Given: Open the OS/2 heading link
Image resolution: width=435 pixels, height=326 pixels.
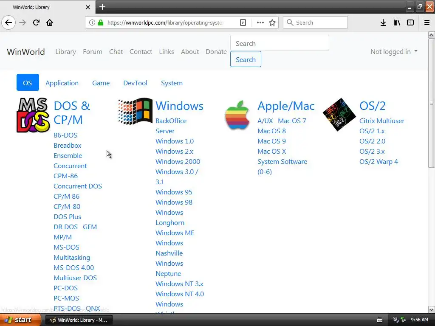Looking at the screenshot, I should coord(372,106).
